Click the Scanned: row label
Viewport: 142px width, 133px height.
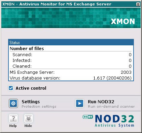22,55
